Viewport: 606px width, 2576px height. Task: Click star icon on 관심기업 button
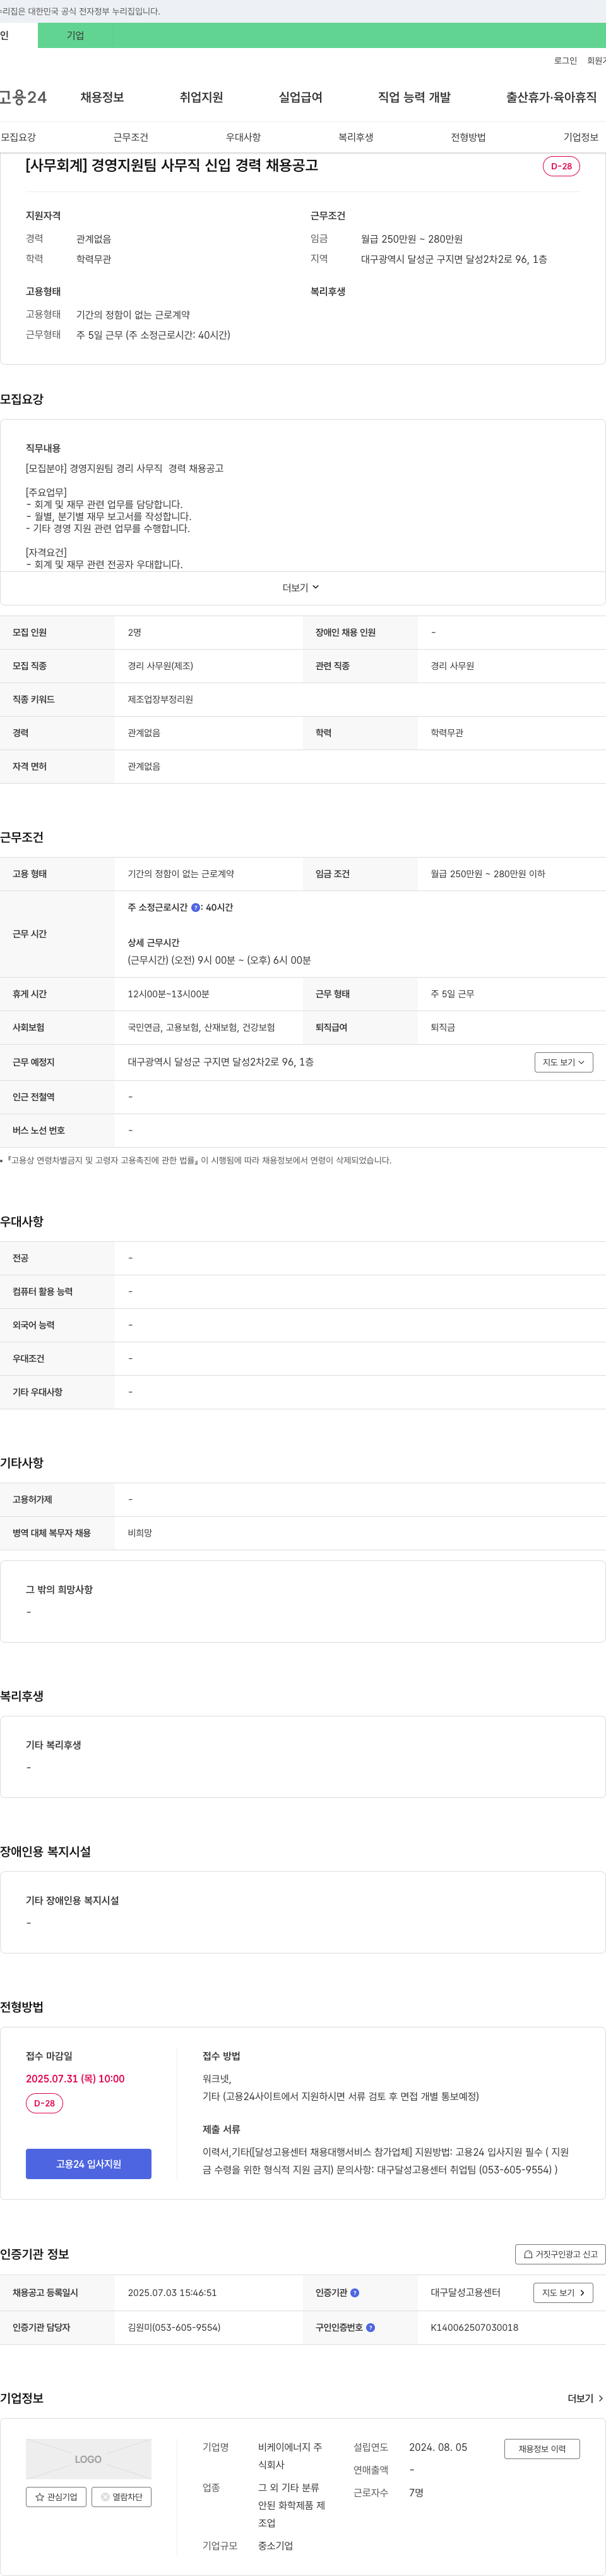40,2496
